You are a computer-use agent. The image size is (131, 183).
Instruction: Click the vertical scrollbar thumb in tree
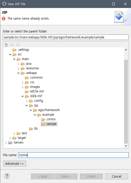[x=126, y=102]
